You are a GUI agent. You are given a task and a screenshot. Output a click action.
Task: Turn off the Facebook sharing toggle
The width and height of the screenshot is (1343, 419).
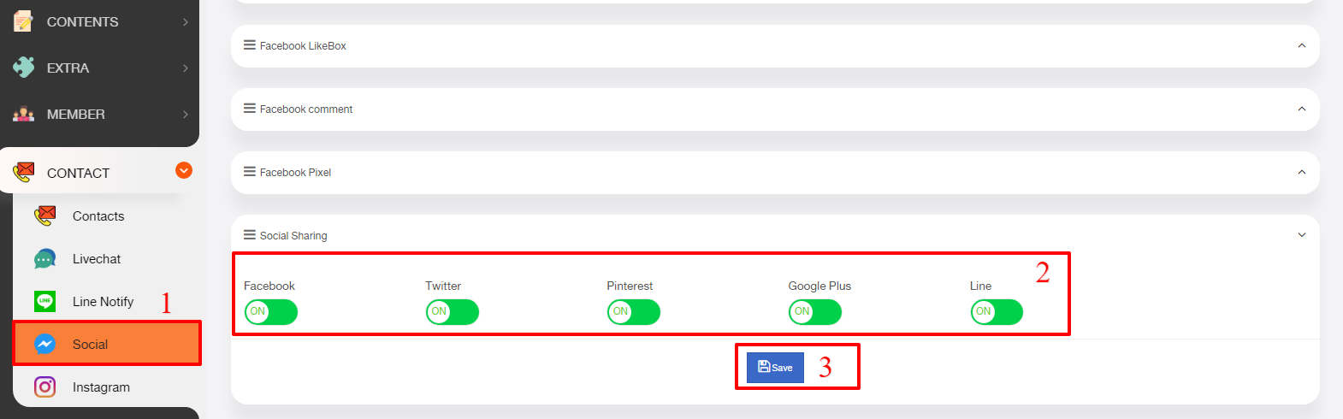point(271,312)
